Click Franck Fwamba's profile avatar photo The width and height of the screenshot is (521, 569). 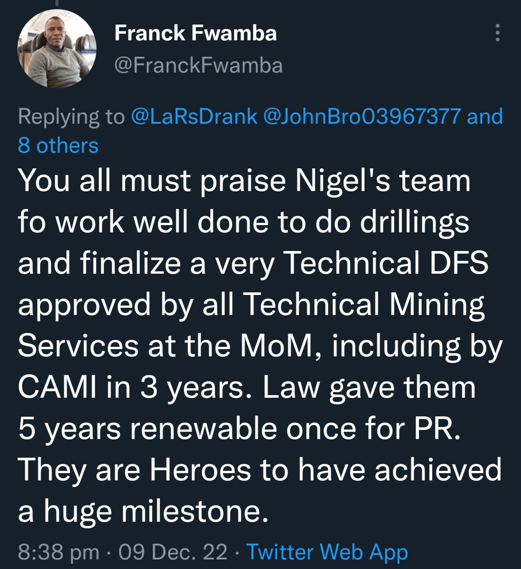pos(57,49)
